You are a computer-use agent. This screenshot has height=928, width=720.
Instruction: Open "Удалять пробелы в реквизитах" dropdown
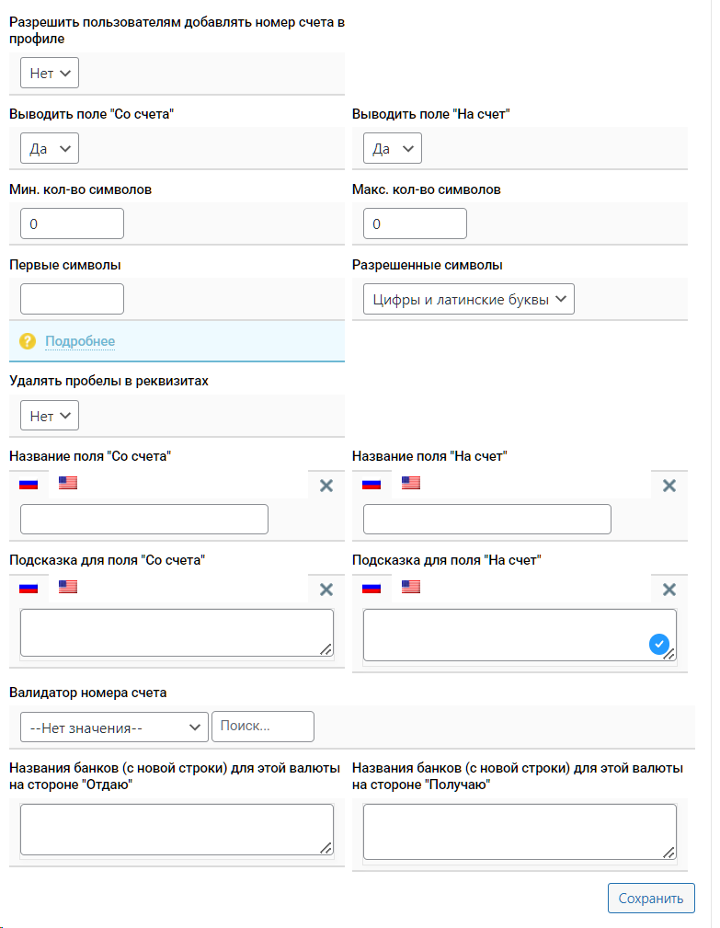pyautogui.click(x=50, y=416)
